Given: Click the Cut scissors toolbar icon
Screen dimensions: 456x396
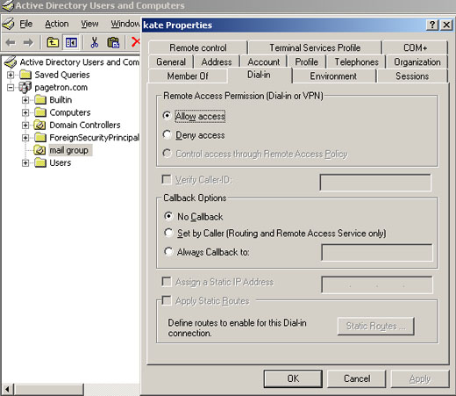Looking at the screenshot, I should [95, 43].
